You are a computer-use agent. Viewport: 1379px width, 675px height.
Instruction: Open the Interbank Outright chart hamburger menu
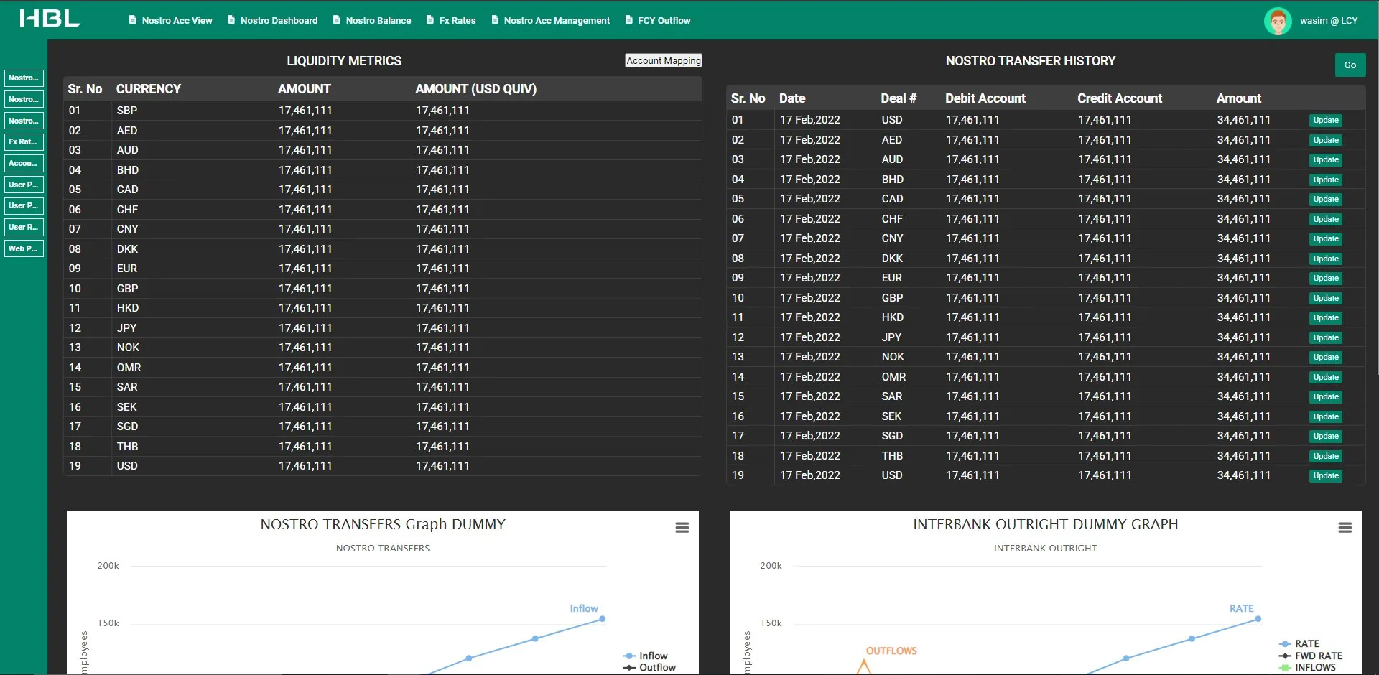pos(1345,528)
